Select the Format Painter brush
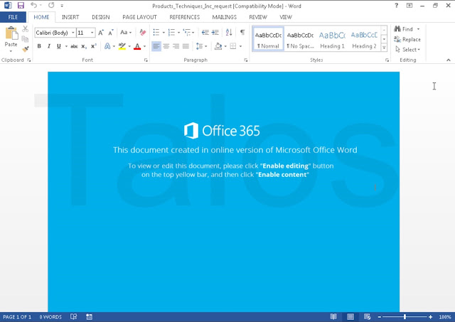455x322 pixels. click(26, 49)
